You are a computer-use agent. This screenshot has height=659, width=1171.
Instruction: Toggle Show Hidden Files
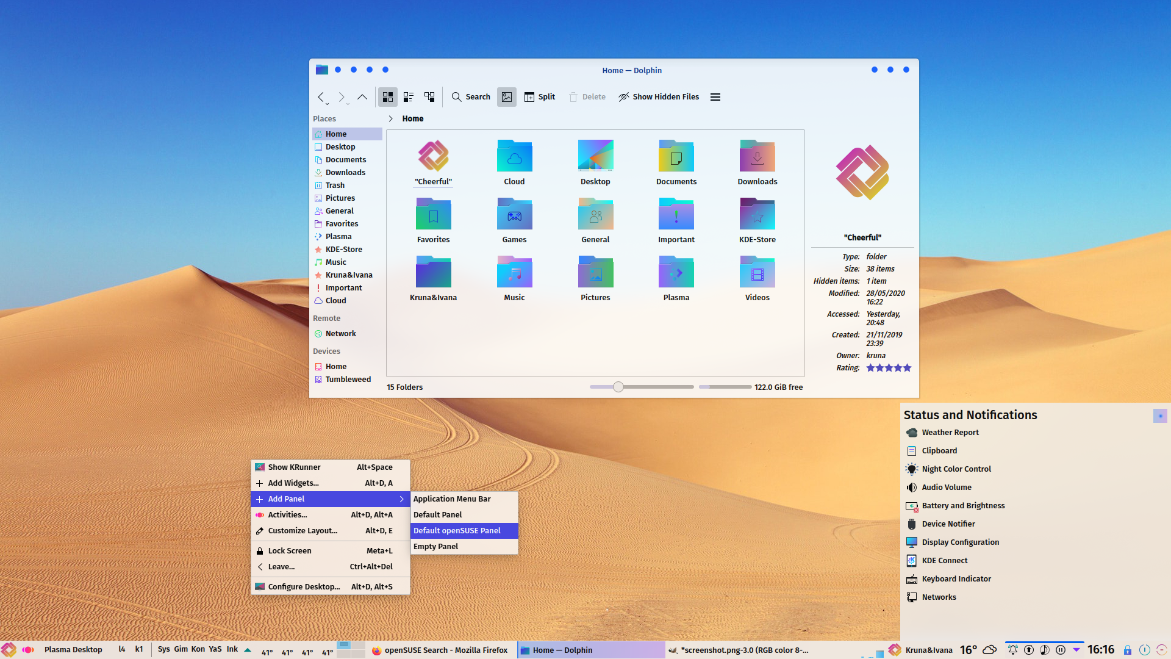tap(659, 97)
